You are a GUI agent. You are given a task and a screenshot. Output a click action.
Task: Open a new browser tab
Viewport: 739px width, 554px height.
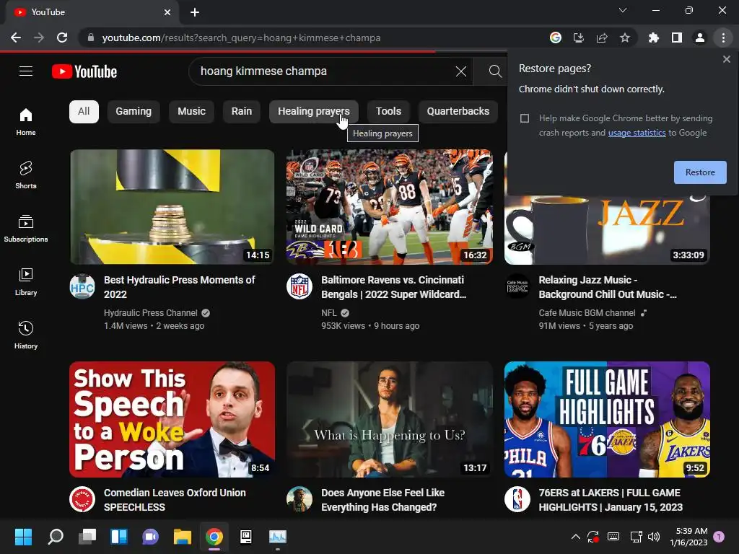pos(195,12)
